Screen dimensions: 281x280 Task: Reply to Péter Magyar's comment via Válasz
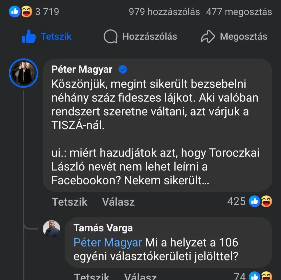coord(118,202)
